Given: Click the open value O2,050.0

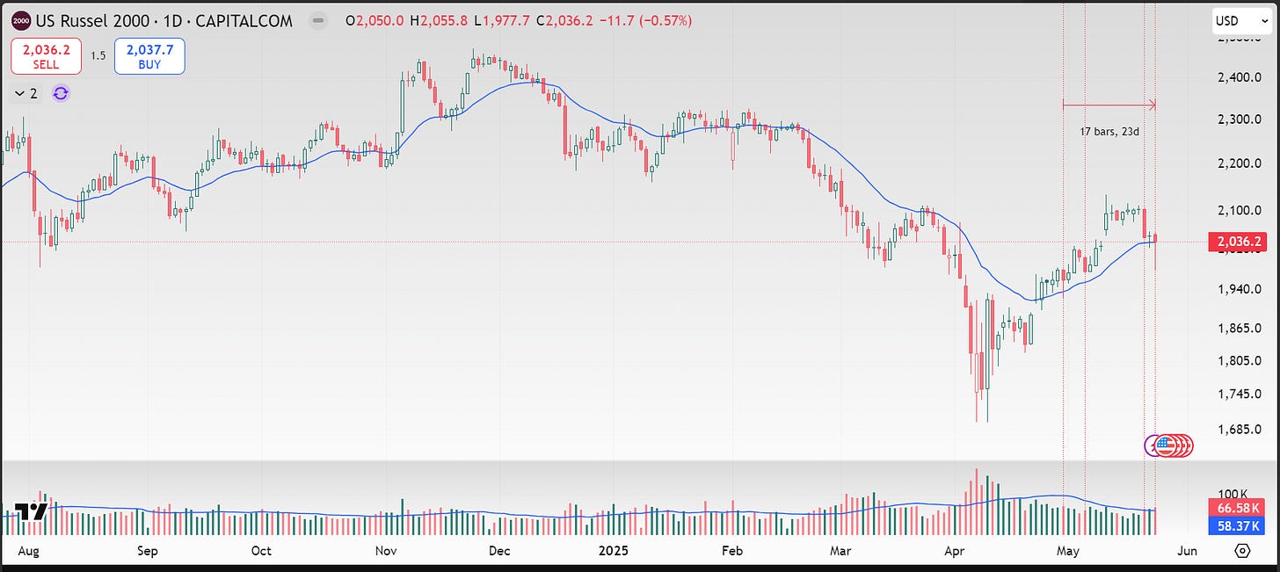Looking at the screenshot, I should 374,20.
